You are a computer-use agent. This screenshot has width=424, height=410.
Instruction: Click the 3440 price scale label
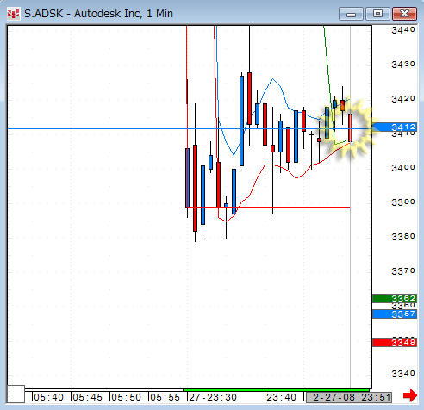403,29
